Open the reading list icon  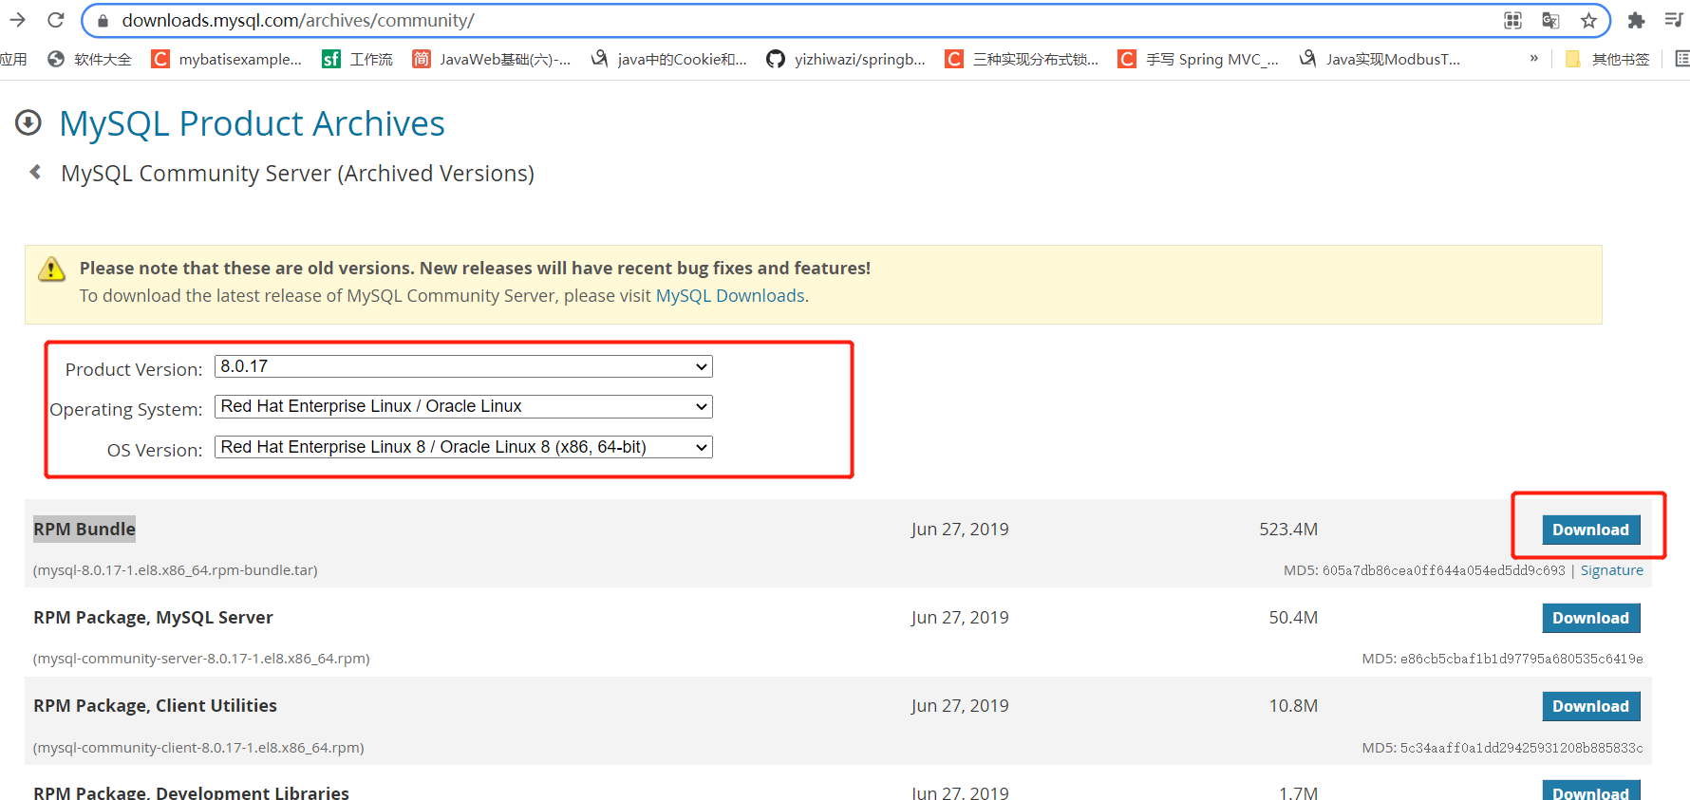click(1681, 59)
